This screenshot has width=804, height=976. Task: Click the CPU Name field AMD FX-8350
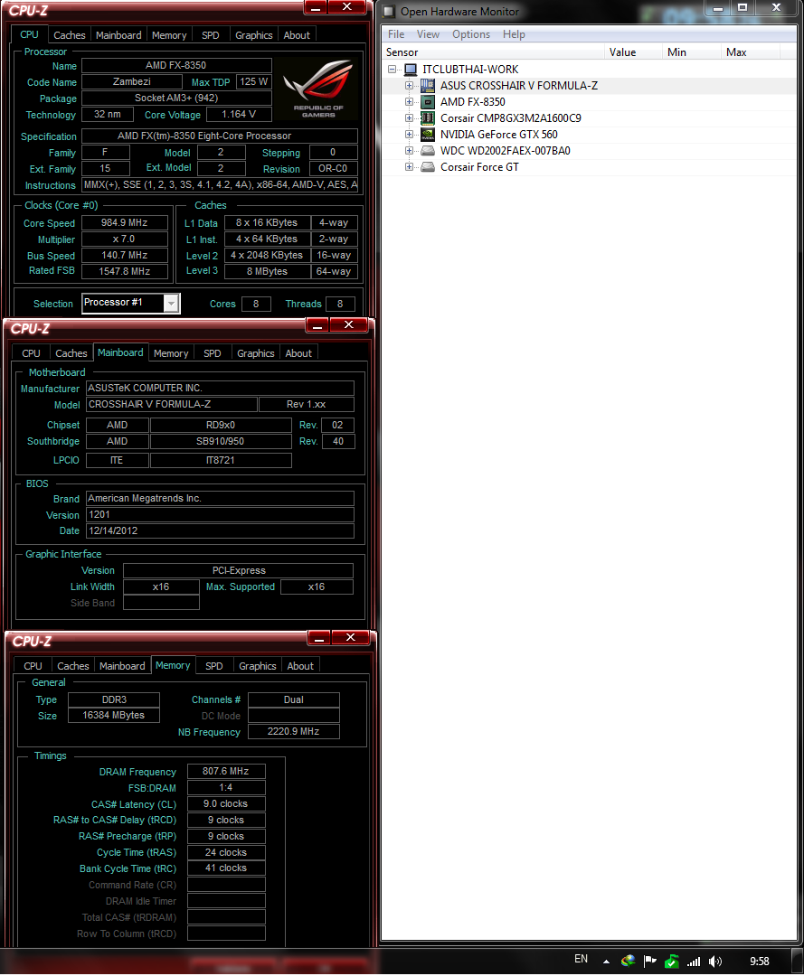tap(176, 65)
